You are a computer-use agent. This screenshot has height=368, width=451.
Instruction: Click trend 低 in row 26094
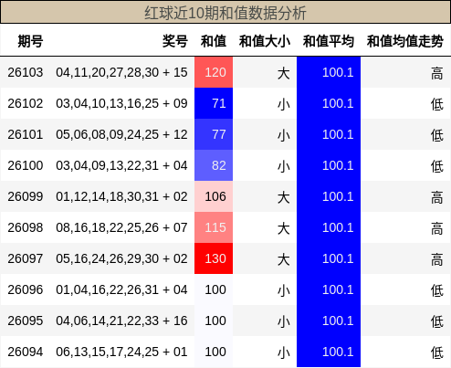[x=437, y=352]
